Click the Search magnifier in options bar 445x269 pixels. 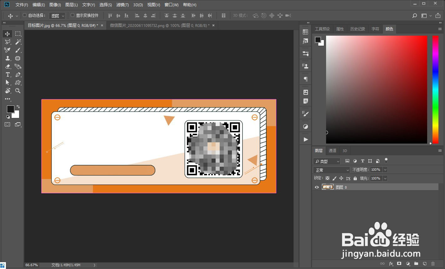(415, 16)
